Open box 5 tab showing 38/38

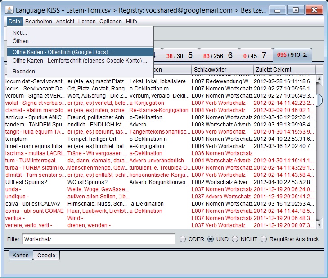point(180,55)
